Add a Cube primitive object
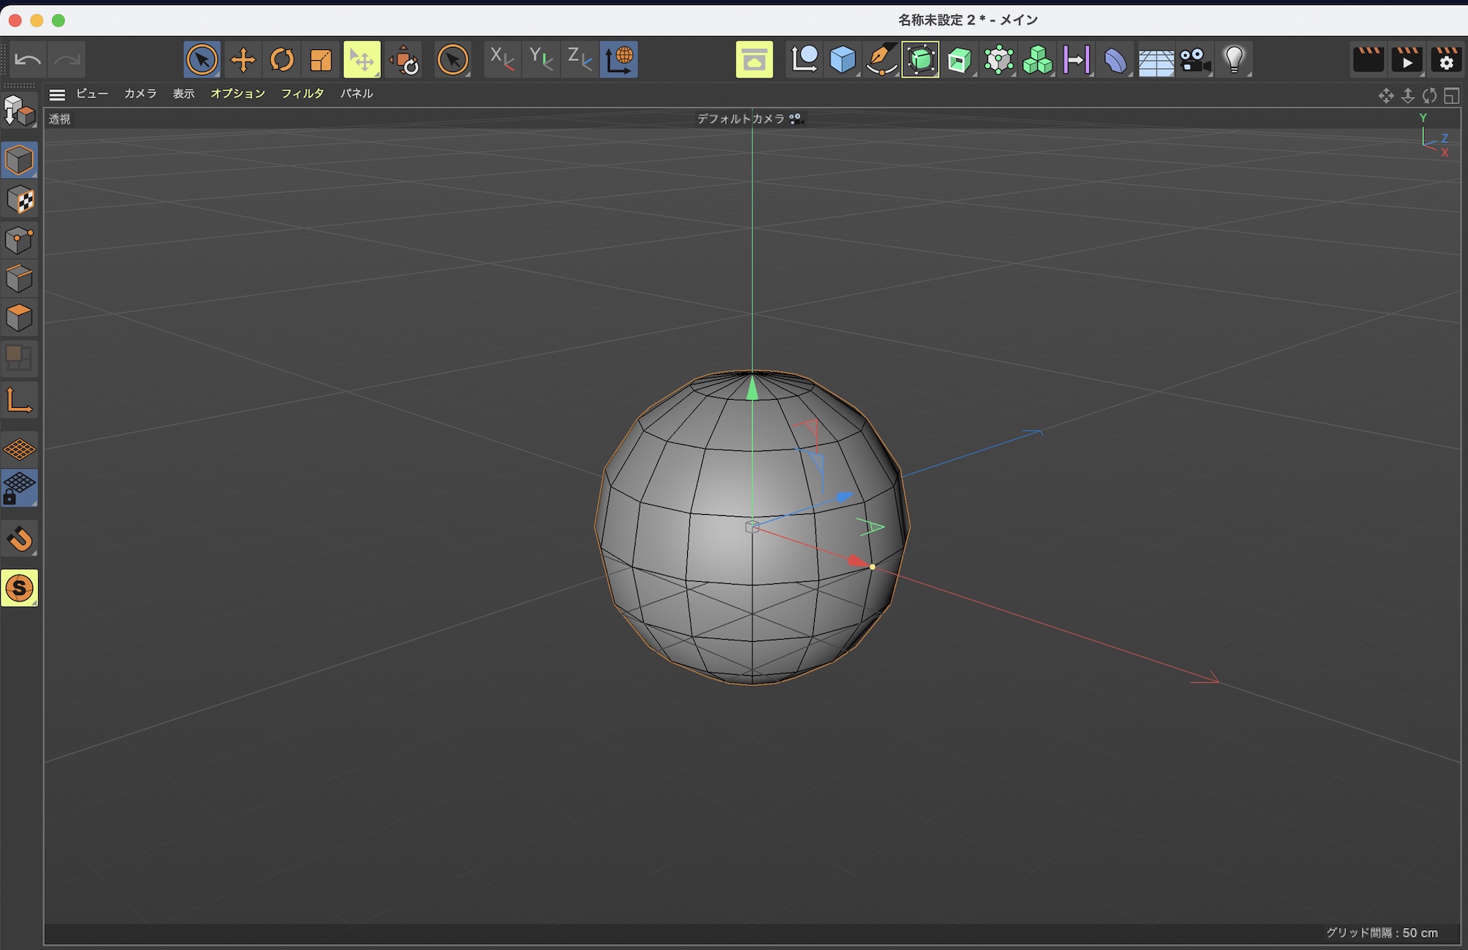 pyautogui.click(x=842, y=60)
